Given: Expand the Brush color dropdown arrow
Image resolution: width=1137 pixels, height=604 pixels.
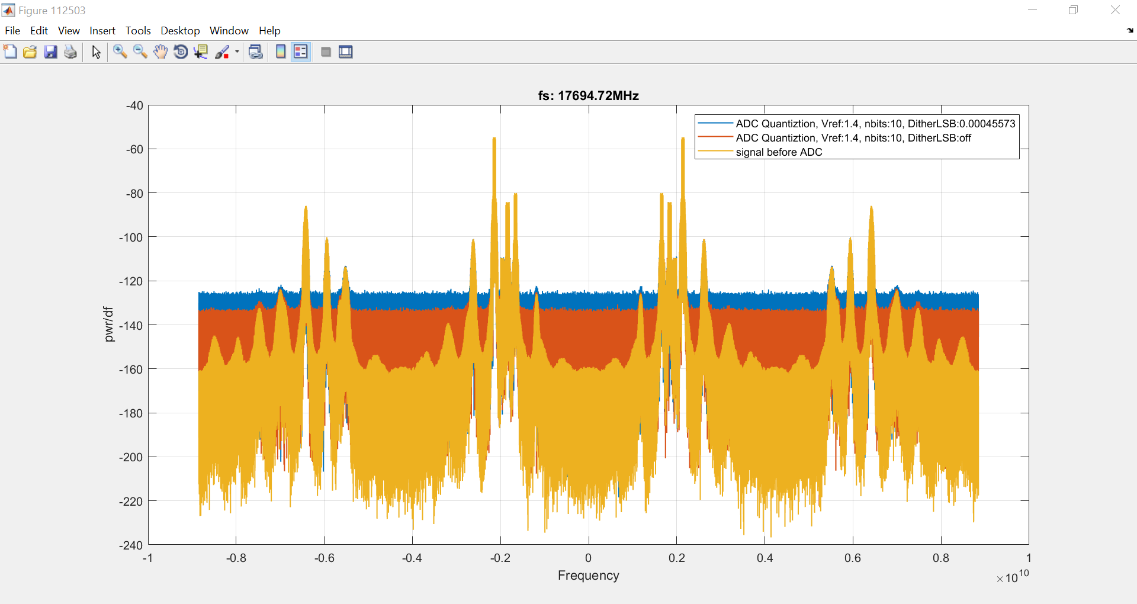Looking at the screenshot, I should [237, 52].
